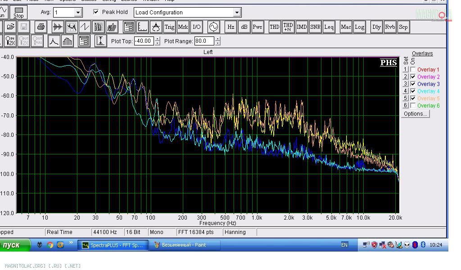Image resolution: width=461 pixels, height=270 pixels.
Task: Select the time series view icon
Action: click(58, 27)
